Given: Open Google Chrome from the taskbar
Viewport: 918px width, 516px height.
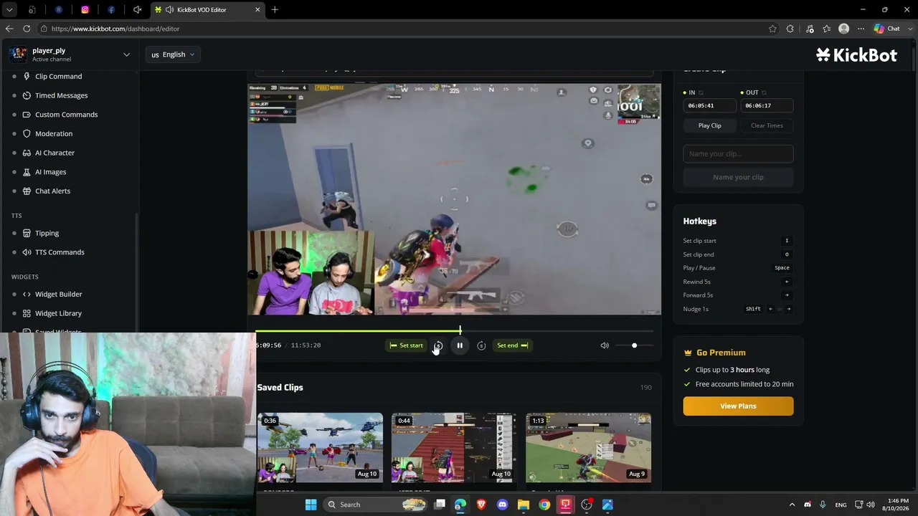Looking at the screenshot, I should point(544,505).
